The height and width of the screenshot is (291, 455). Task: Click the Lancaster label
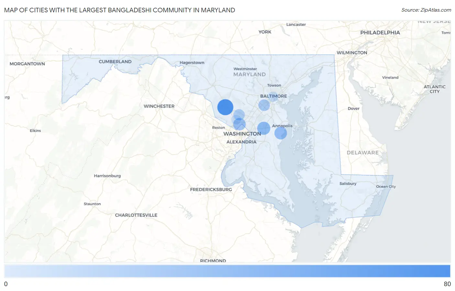(296, 25)
